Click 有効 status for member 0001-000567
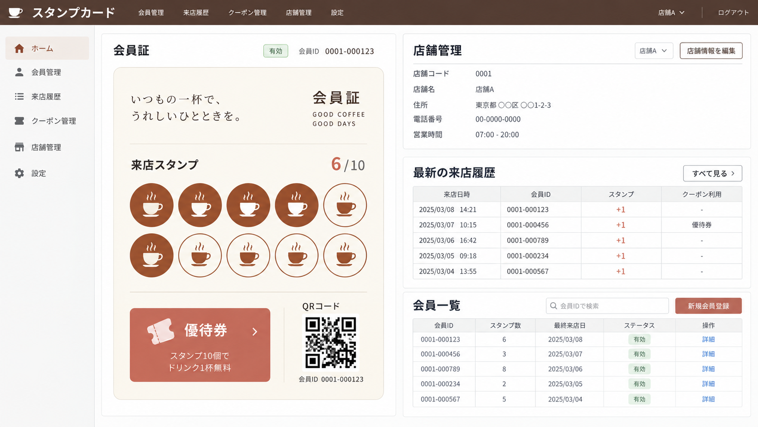Viewport: 758px width, 427px height. tap(639, 399)
